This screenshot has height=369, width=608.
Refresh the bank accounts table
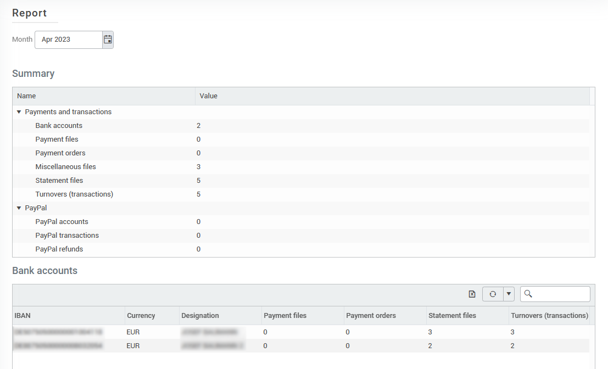(x=493, y=294)
